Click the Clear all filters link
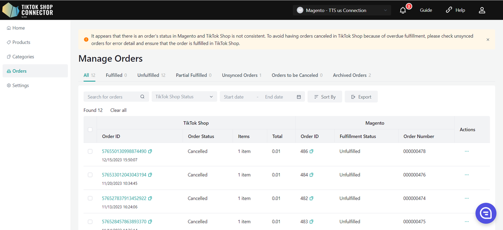 tap(118, 110)
